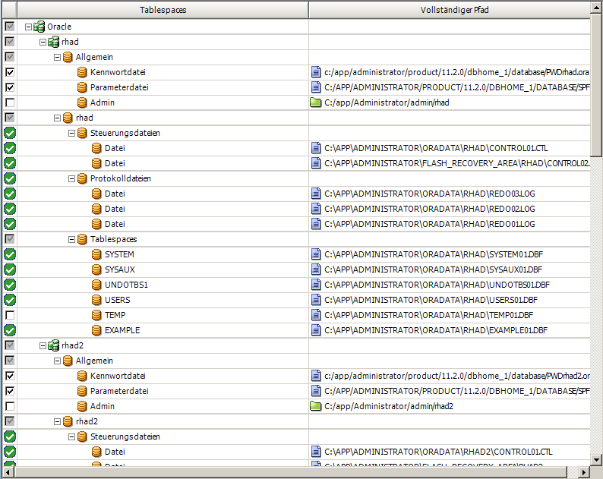Click the file icon beside TEMP01.DBF path

pos(316,315)
